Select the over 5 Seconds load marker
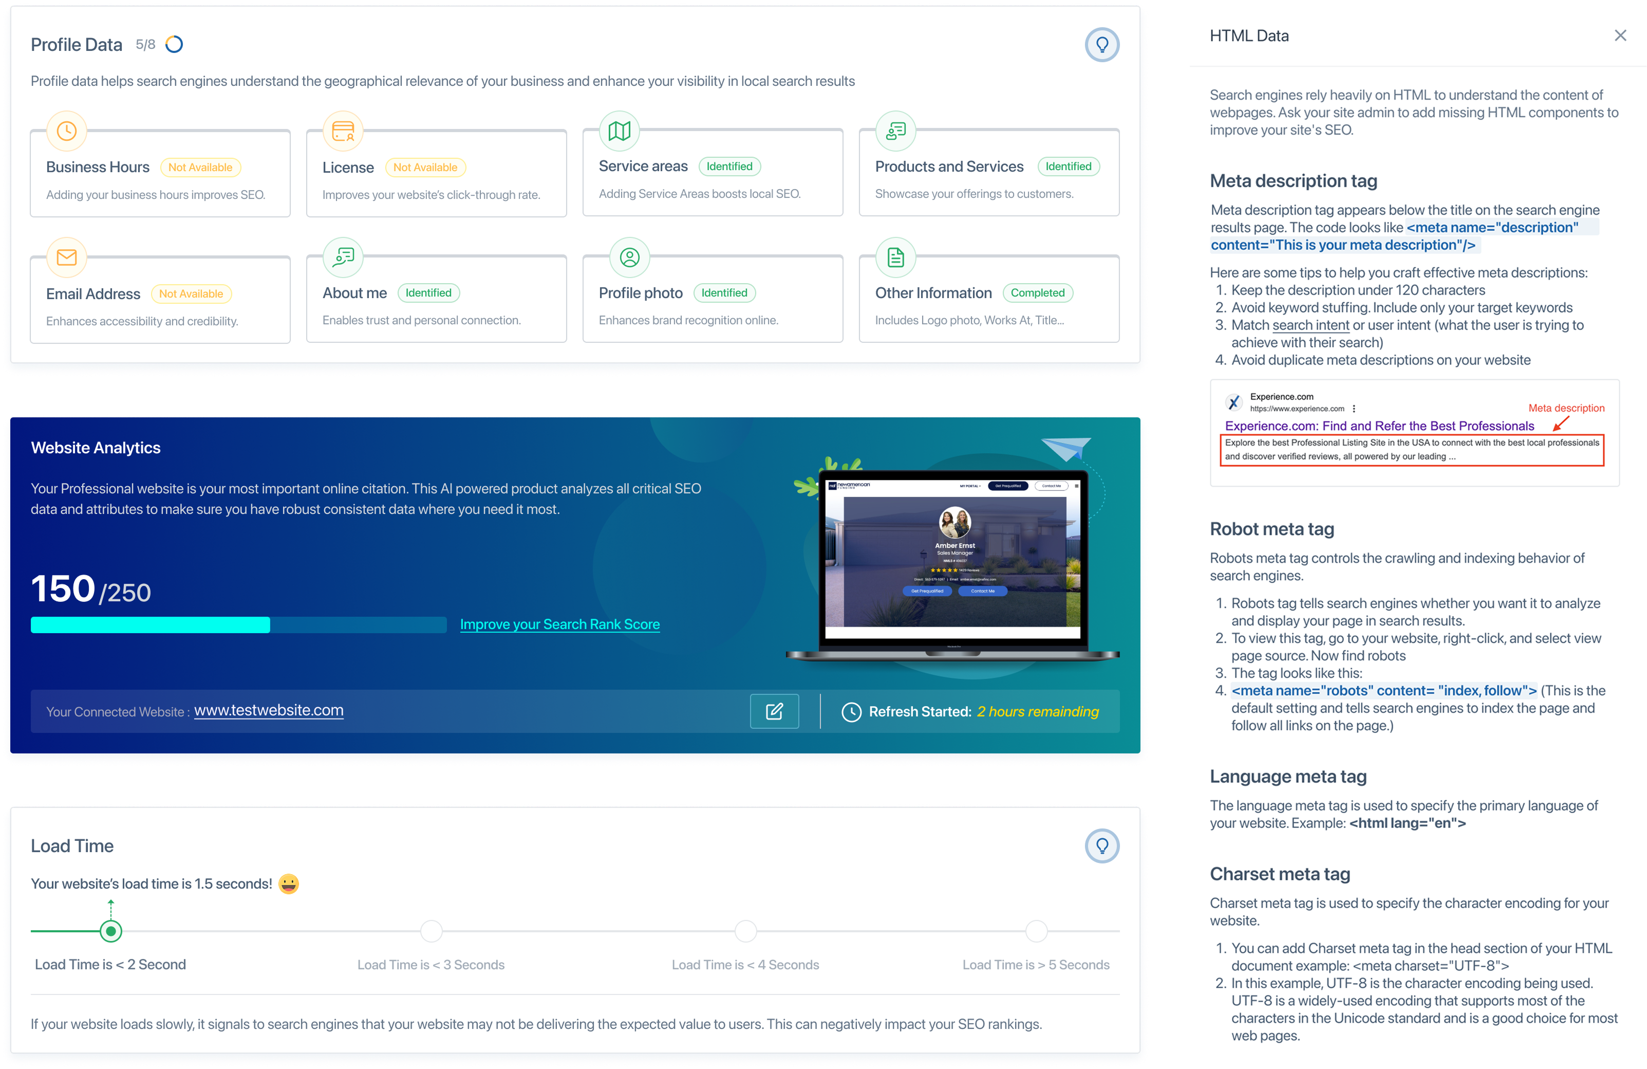Image resolution: width=1647 pixels, height=1069 pixels. (1036, 931)
